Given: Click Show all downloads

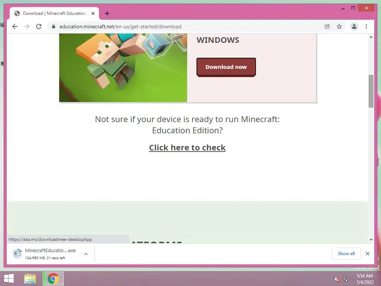Looking at the screenshot, I should [346, 253].
